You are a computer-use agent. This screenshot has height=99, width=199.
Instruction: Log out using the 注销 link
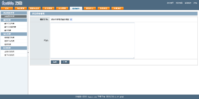(x=195, y=3)
